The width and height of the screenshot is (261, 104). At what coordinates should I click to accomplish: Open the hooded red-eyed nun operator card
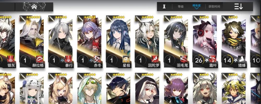(x=147, y=88)
